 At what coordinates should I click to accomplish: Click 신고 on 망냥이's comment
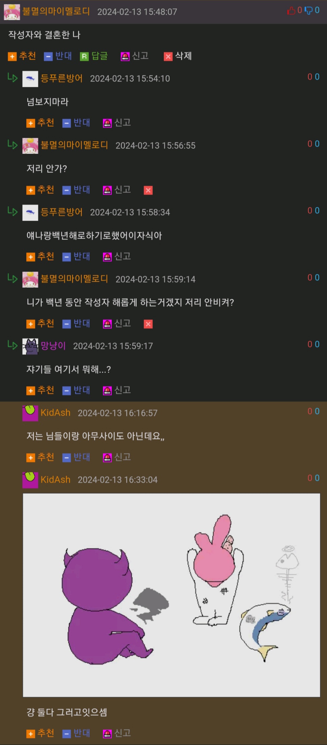117,390
